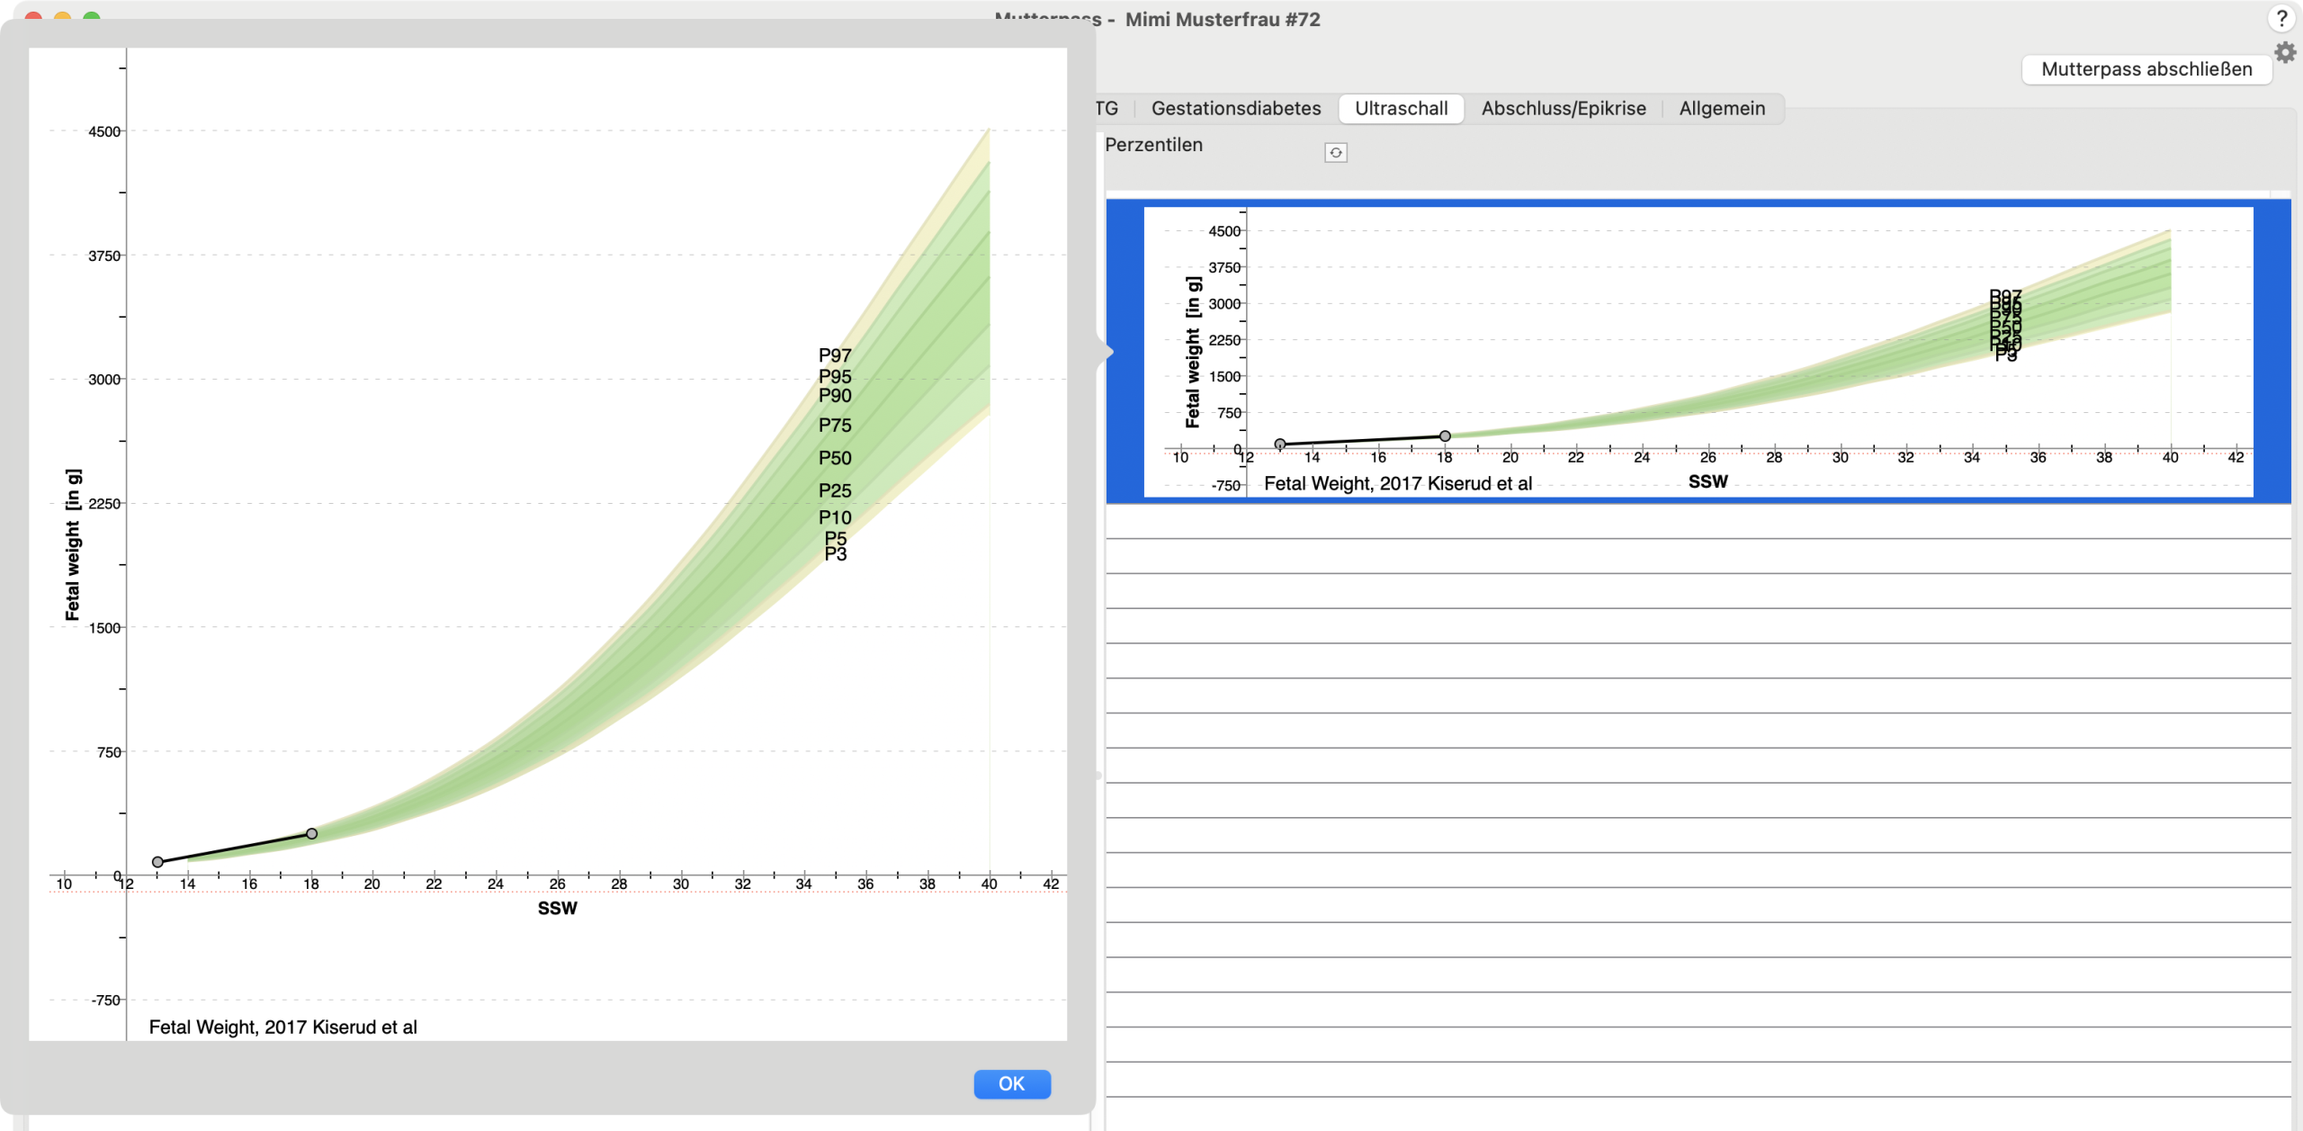This screenshot has height=1131, width=2303.
Task: Open the Gestationsdiabetes tab
Action: [1235, 109]
